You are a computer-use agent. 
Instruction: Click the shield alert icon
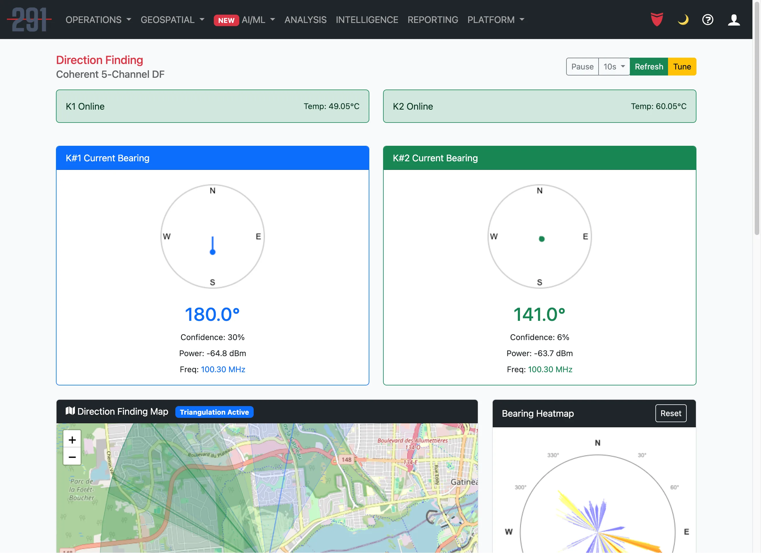click(657, 20)
